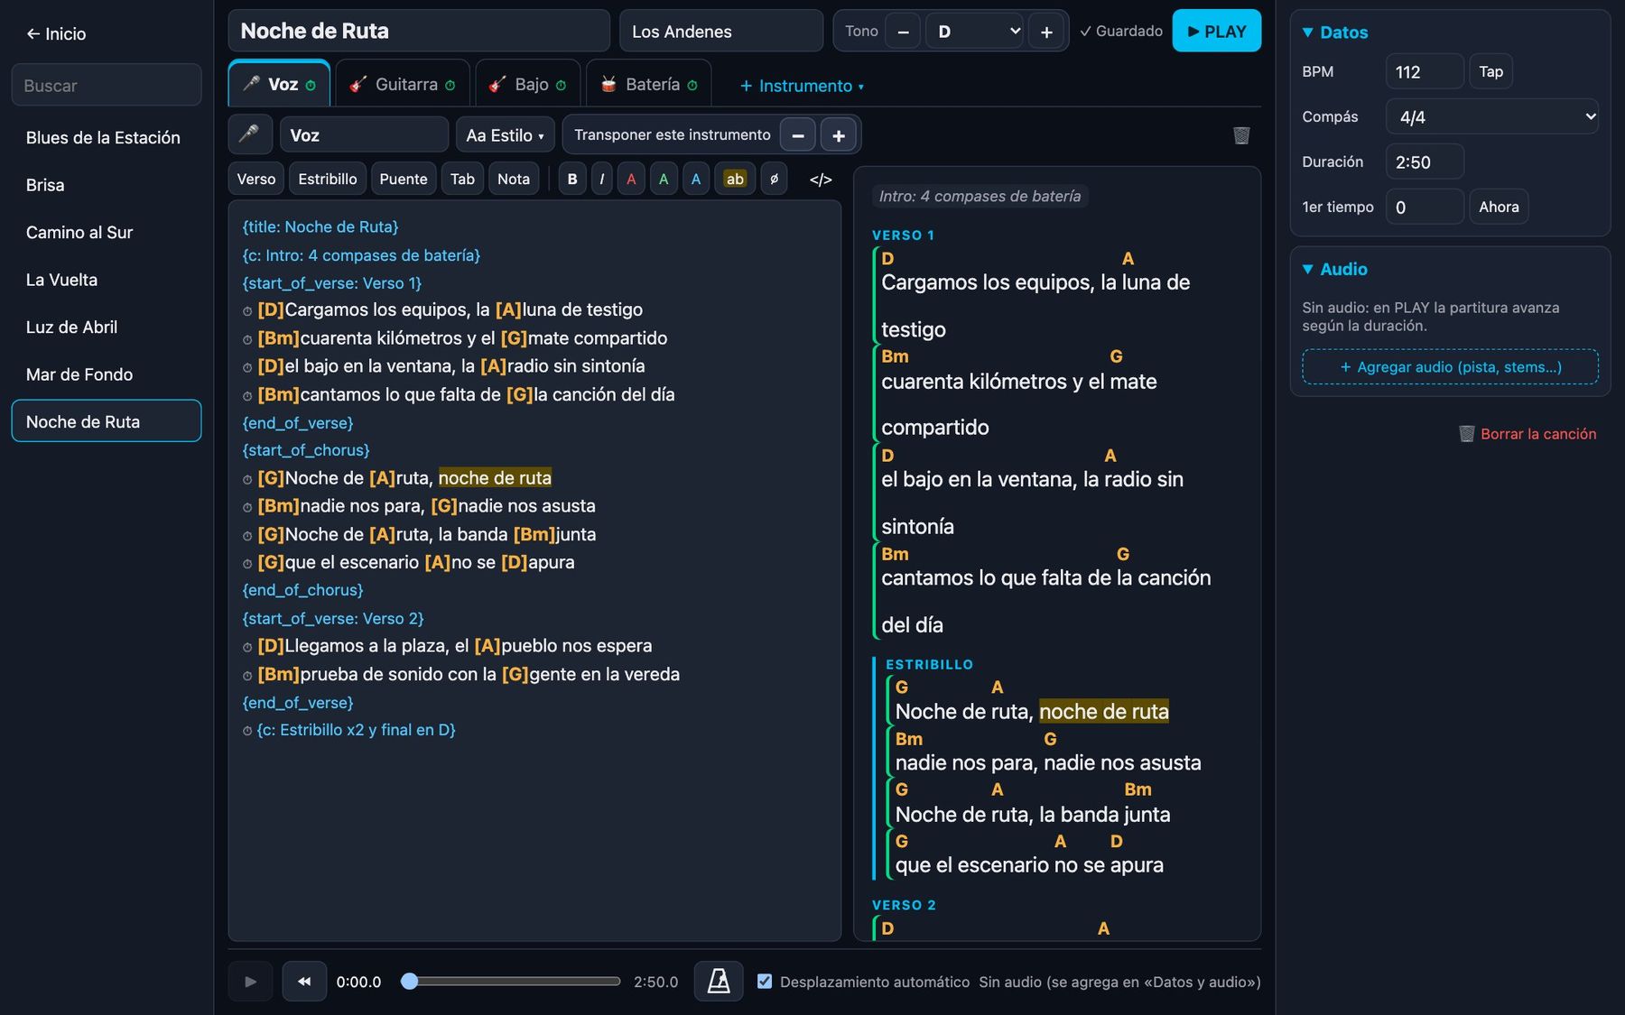Click the Ahora button
The height and width of the screenshot is (1015, 1625).
click(x=1499, y=207)
